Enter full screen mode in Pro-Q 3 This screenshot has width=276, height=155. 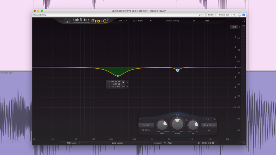244,21
